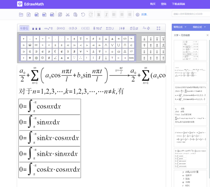This screenshot has height=187, width=210.
Task: Insert the intersection ∩ symbol
Action: [125, 45]
